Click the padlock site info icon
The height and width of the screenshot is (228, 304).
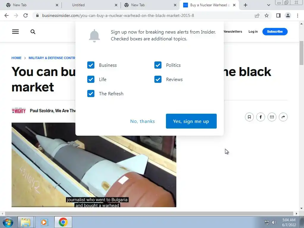tap(37, 15)
